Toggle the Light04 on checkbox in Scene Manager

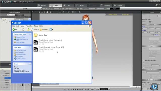click(x=18, y=85)
